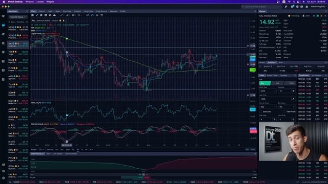Click the Quantity input field

point(285,91)
